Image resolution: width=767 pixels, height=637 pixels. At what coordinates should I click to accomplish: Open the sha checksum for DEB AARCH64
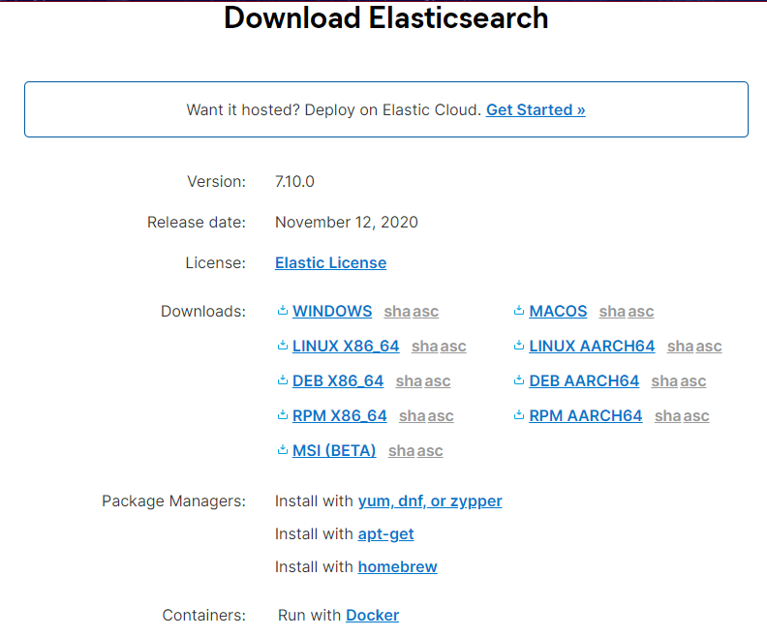664,380
